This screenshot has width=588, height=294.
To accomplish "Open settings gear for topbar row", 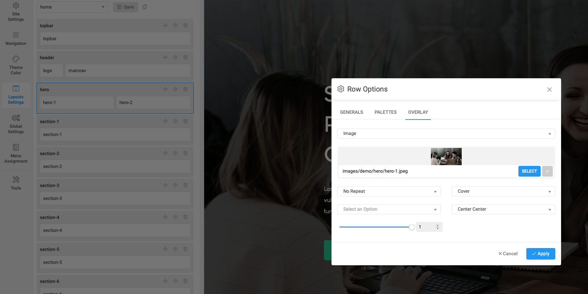I will pos(175,25).
